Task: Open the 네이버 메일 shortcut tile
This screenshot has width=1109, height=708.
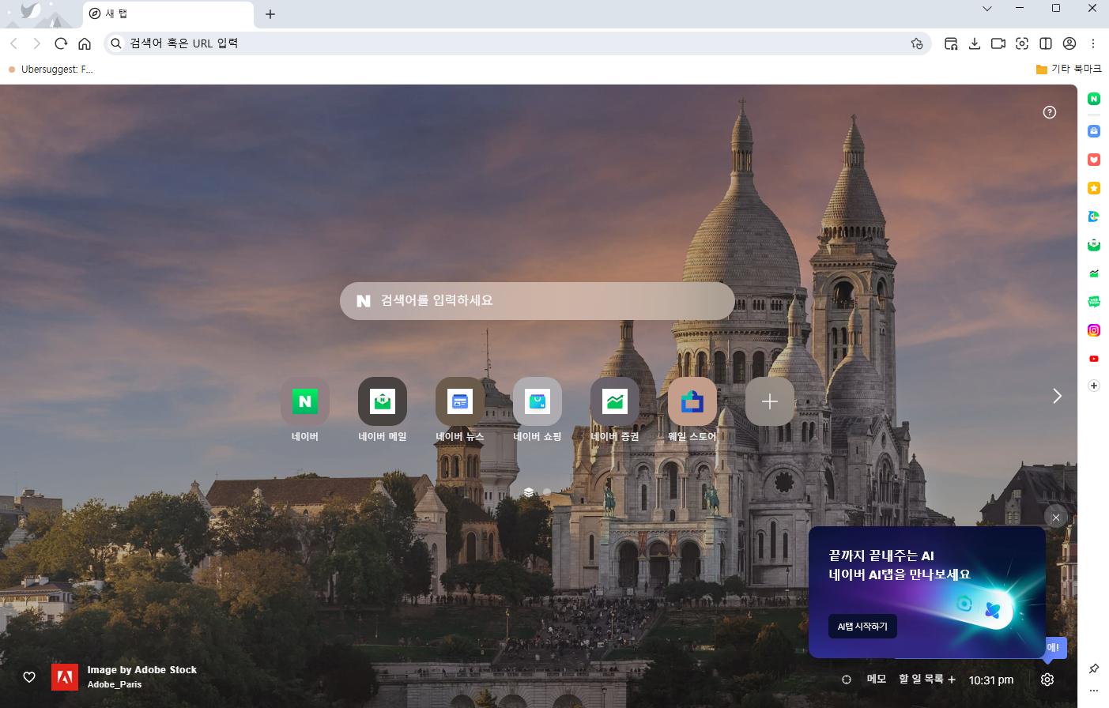Action: (x=383, y=401)
